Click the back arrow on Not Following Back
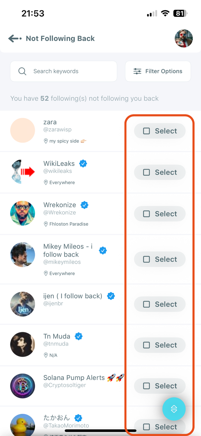Screen dimensions: 201x436 point(14,38)
